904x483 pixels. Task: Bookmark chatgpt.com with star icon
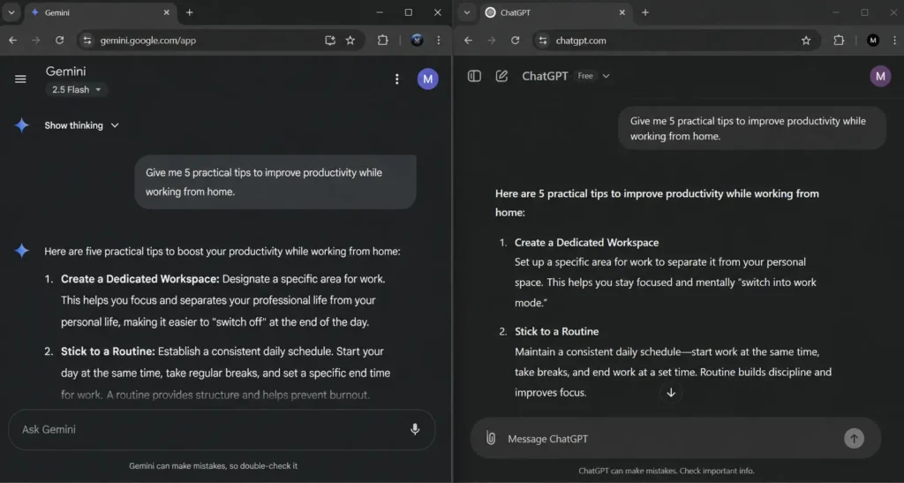coord(806,41)
